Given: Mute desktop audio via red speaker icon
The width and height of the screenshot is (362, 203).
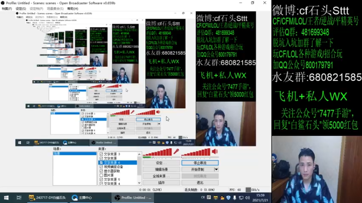Looking at the screenshot, I should pos(214,152).
